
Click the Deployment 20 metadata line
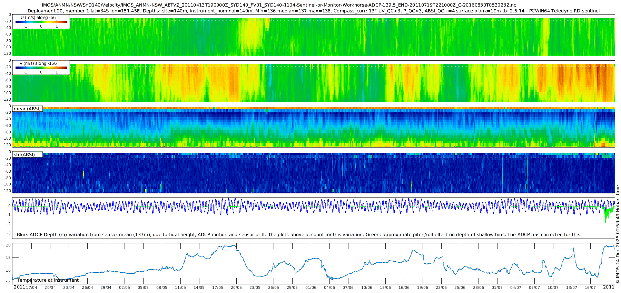pos(313,11)
